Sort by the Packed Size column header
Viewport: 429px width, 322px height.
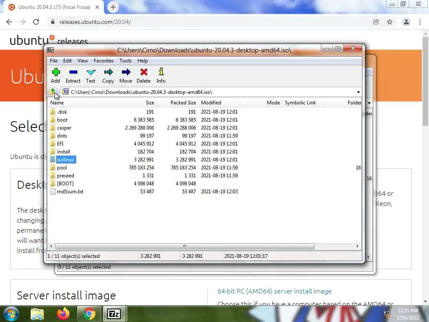point(177,103)
